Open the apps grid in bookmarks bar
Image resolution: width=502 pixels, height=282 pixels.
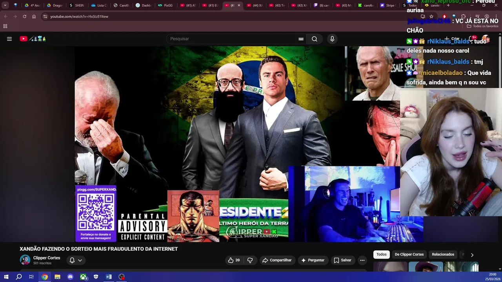[5, 26]
